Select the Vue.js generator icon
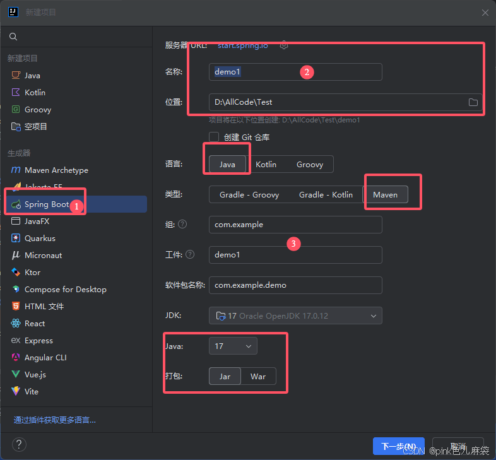496x460 pixels. point(16,374)
